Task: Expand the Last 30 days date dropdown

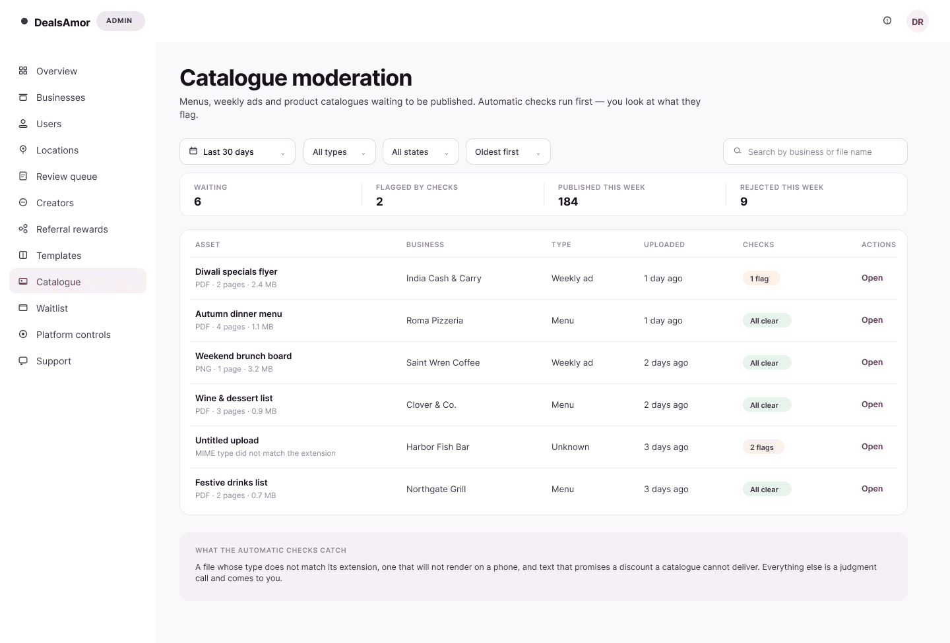Action: [x=237, y=152]
